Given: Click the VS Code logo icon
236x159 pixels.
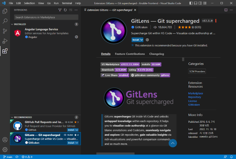Looking at the screenshot, I should [4, 3].
